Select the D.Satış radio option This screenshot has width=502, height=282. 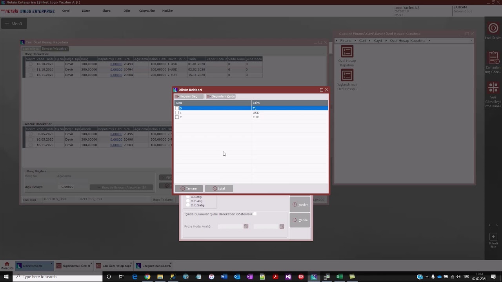point(188,197)
